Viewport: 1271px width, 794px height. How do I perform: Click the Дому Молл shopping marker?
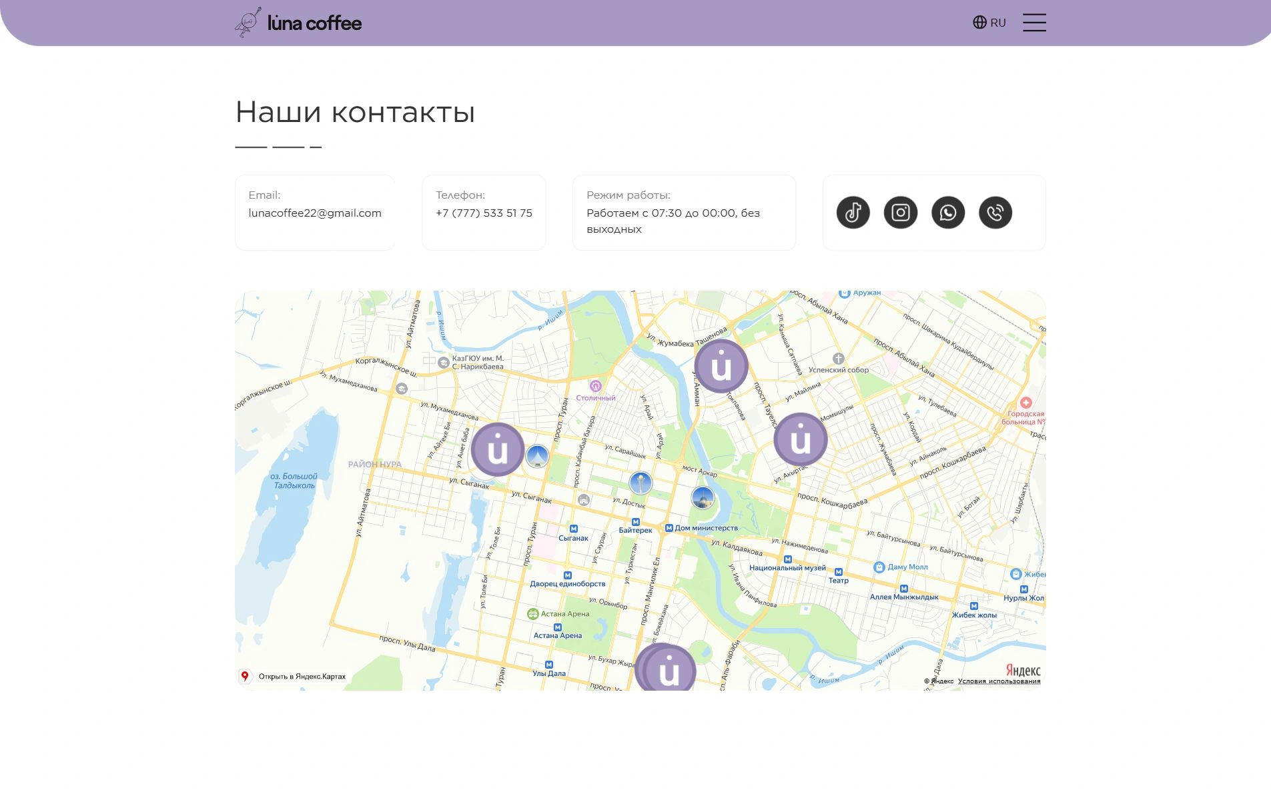(x=879, y=567)
